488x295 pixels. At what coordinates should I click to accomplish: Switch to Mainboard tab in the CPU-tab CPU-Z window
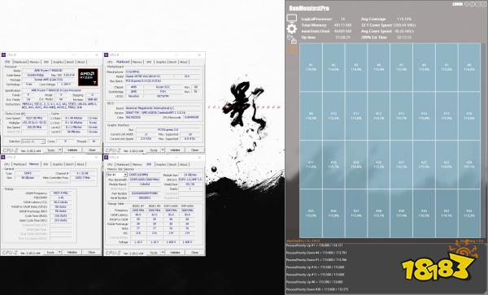20,63
